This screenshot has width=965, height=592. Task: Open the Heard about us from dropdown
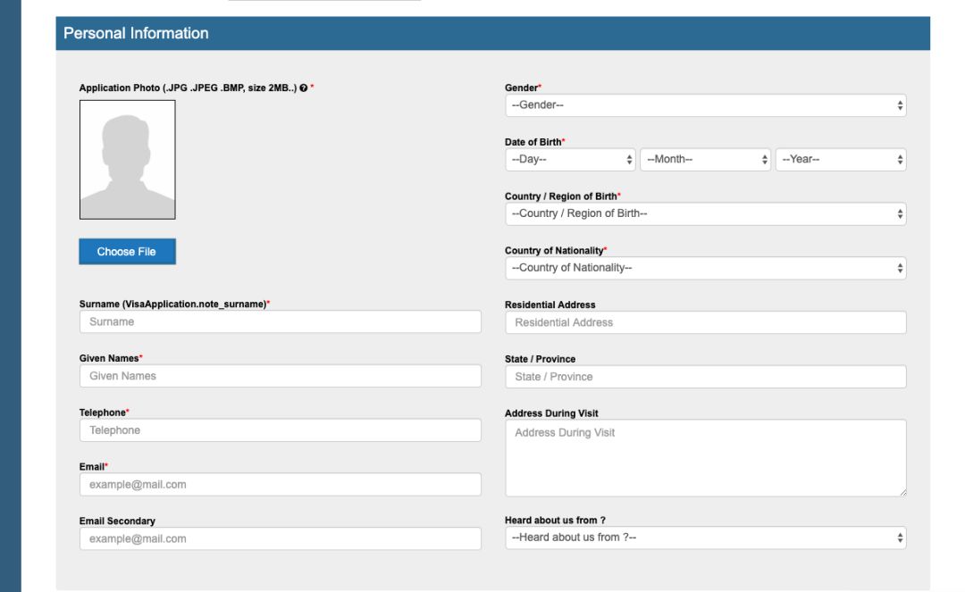(x=705, y=538)
